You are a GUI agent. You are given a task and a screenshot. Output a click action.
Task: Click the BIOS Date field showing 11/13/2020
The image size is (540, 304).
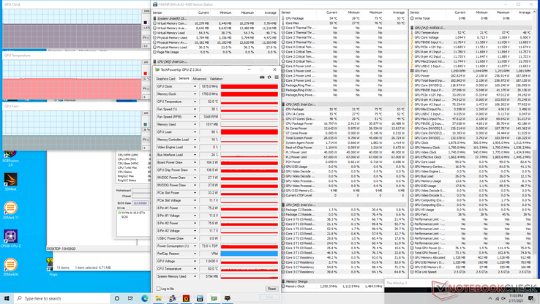click(x=140, y=203)
